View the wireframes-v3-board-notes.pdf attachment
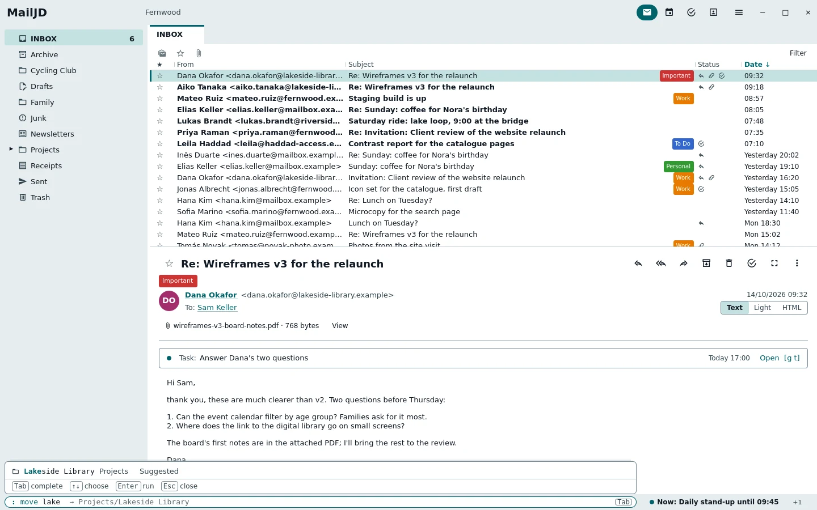Screen dimensions: 817x510 pyautogui.click(x=340, y=326)
